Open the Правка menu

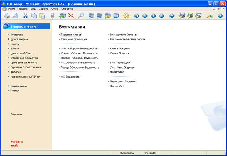[22, 8]
